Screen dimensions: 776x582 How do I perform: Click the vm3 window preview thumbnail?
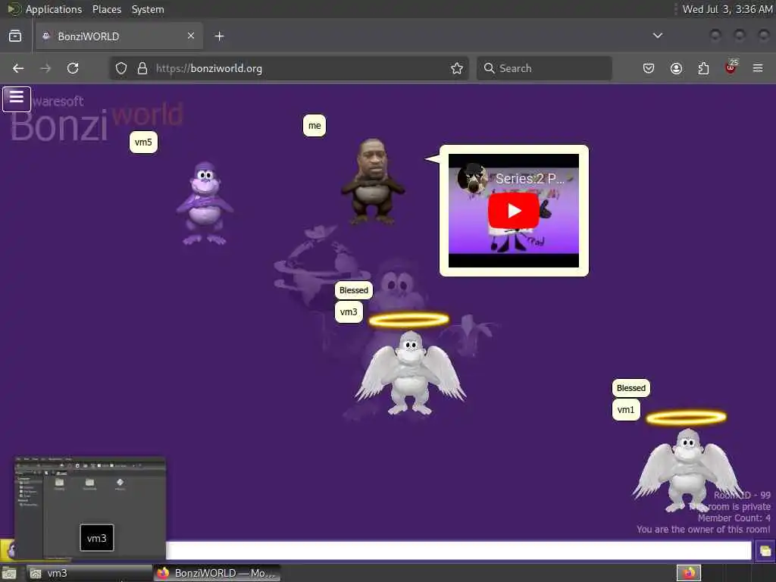pos(90,508)
